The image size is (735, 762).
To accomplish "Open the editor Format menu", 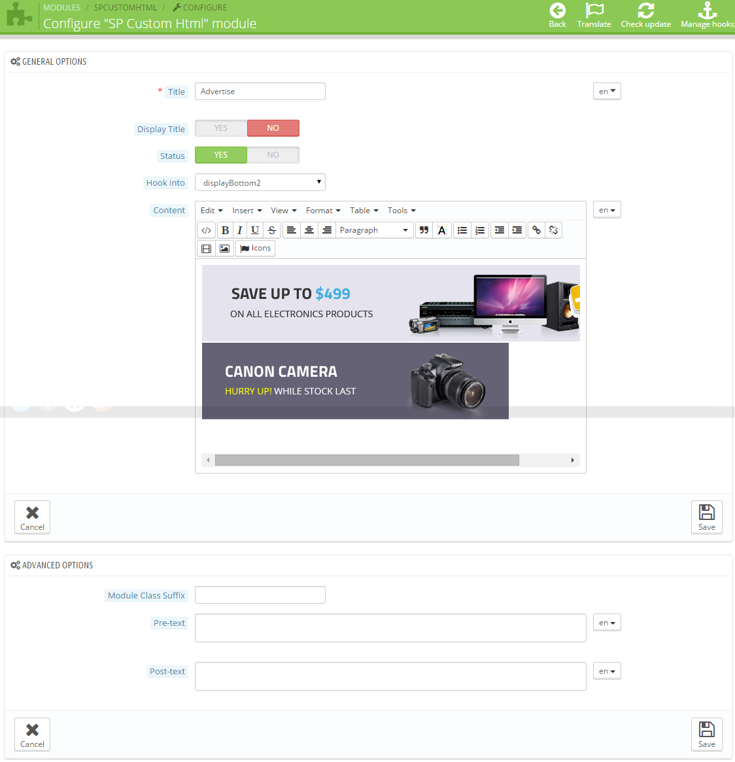I will pos(323,211).
